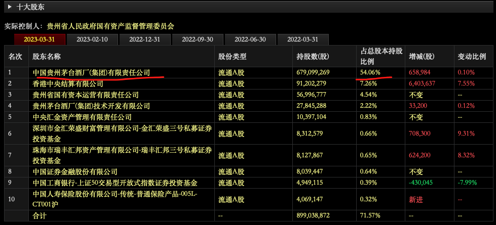Click holding count 8,312,579
This screenshot has width=496, height=225.
click(310, 133)
